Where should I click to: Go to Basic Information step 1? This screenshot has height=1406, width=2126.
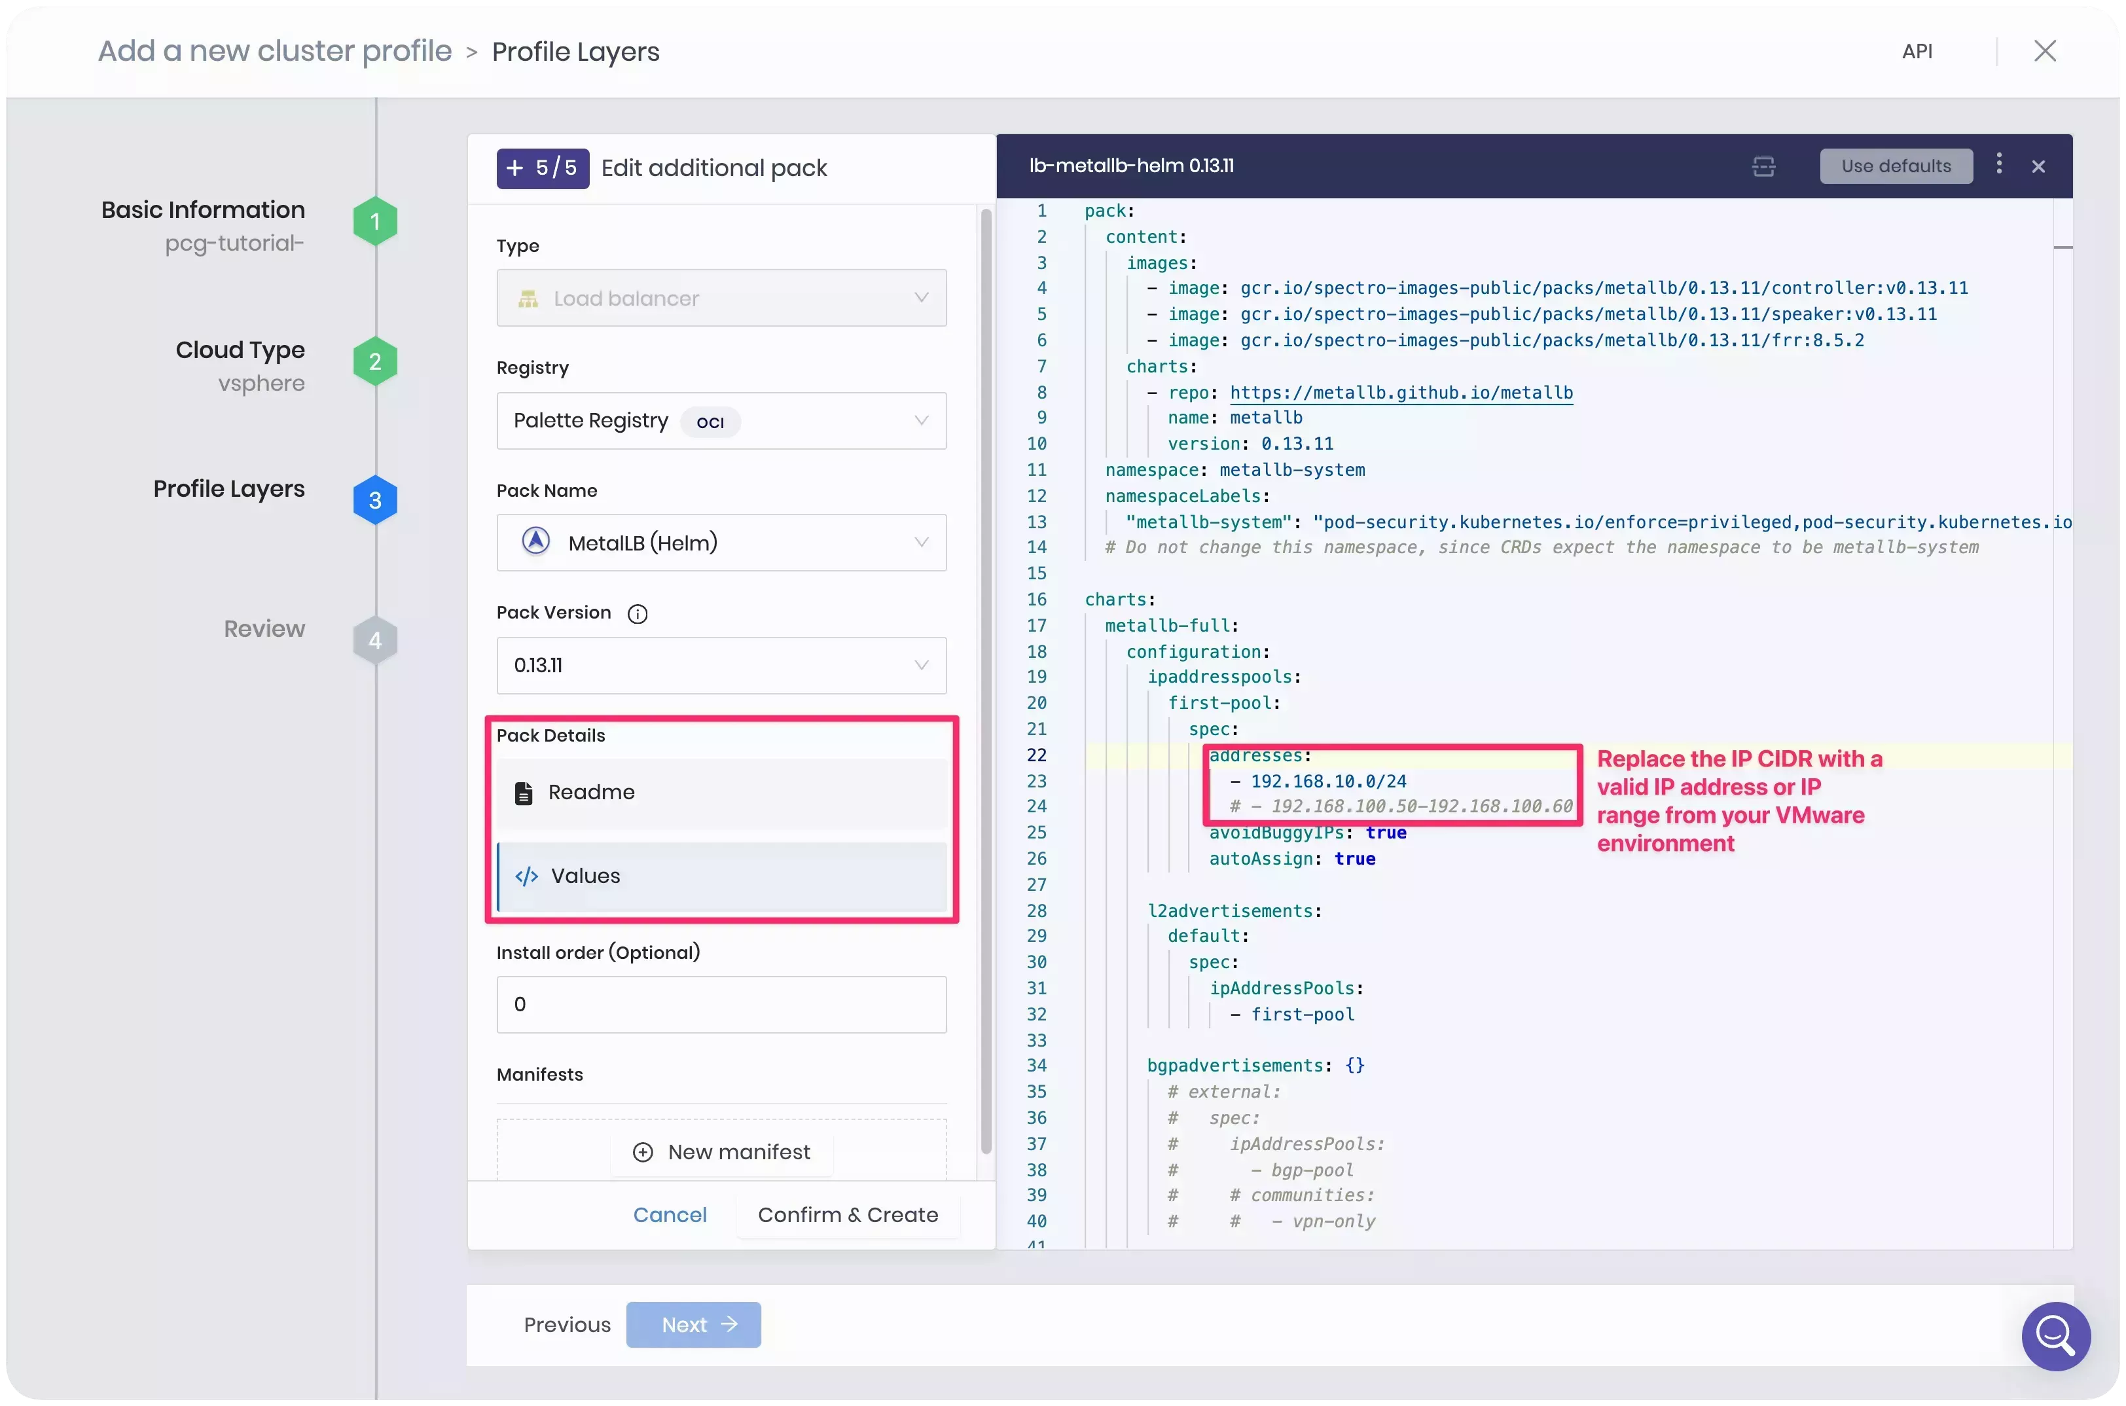375,221
